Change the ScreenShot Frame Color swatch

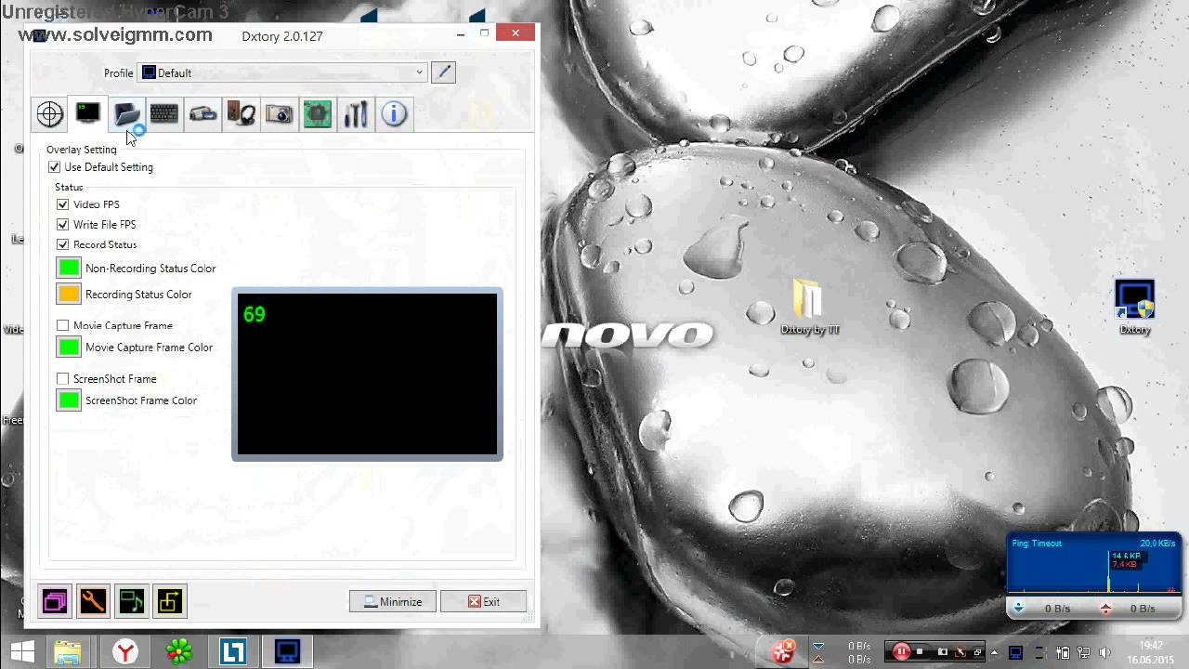69,400
